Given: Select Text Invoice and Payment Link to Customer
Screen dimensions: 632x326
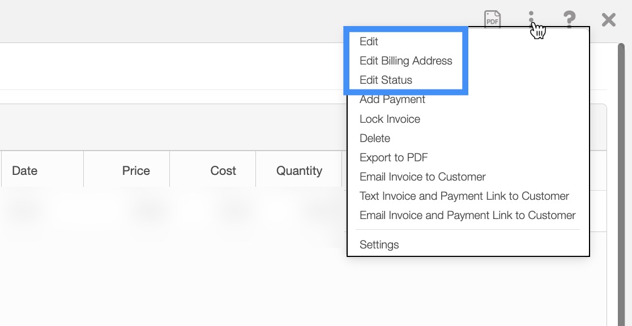Looking at the screenshot, I should click(464, 196).
